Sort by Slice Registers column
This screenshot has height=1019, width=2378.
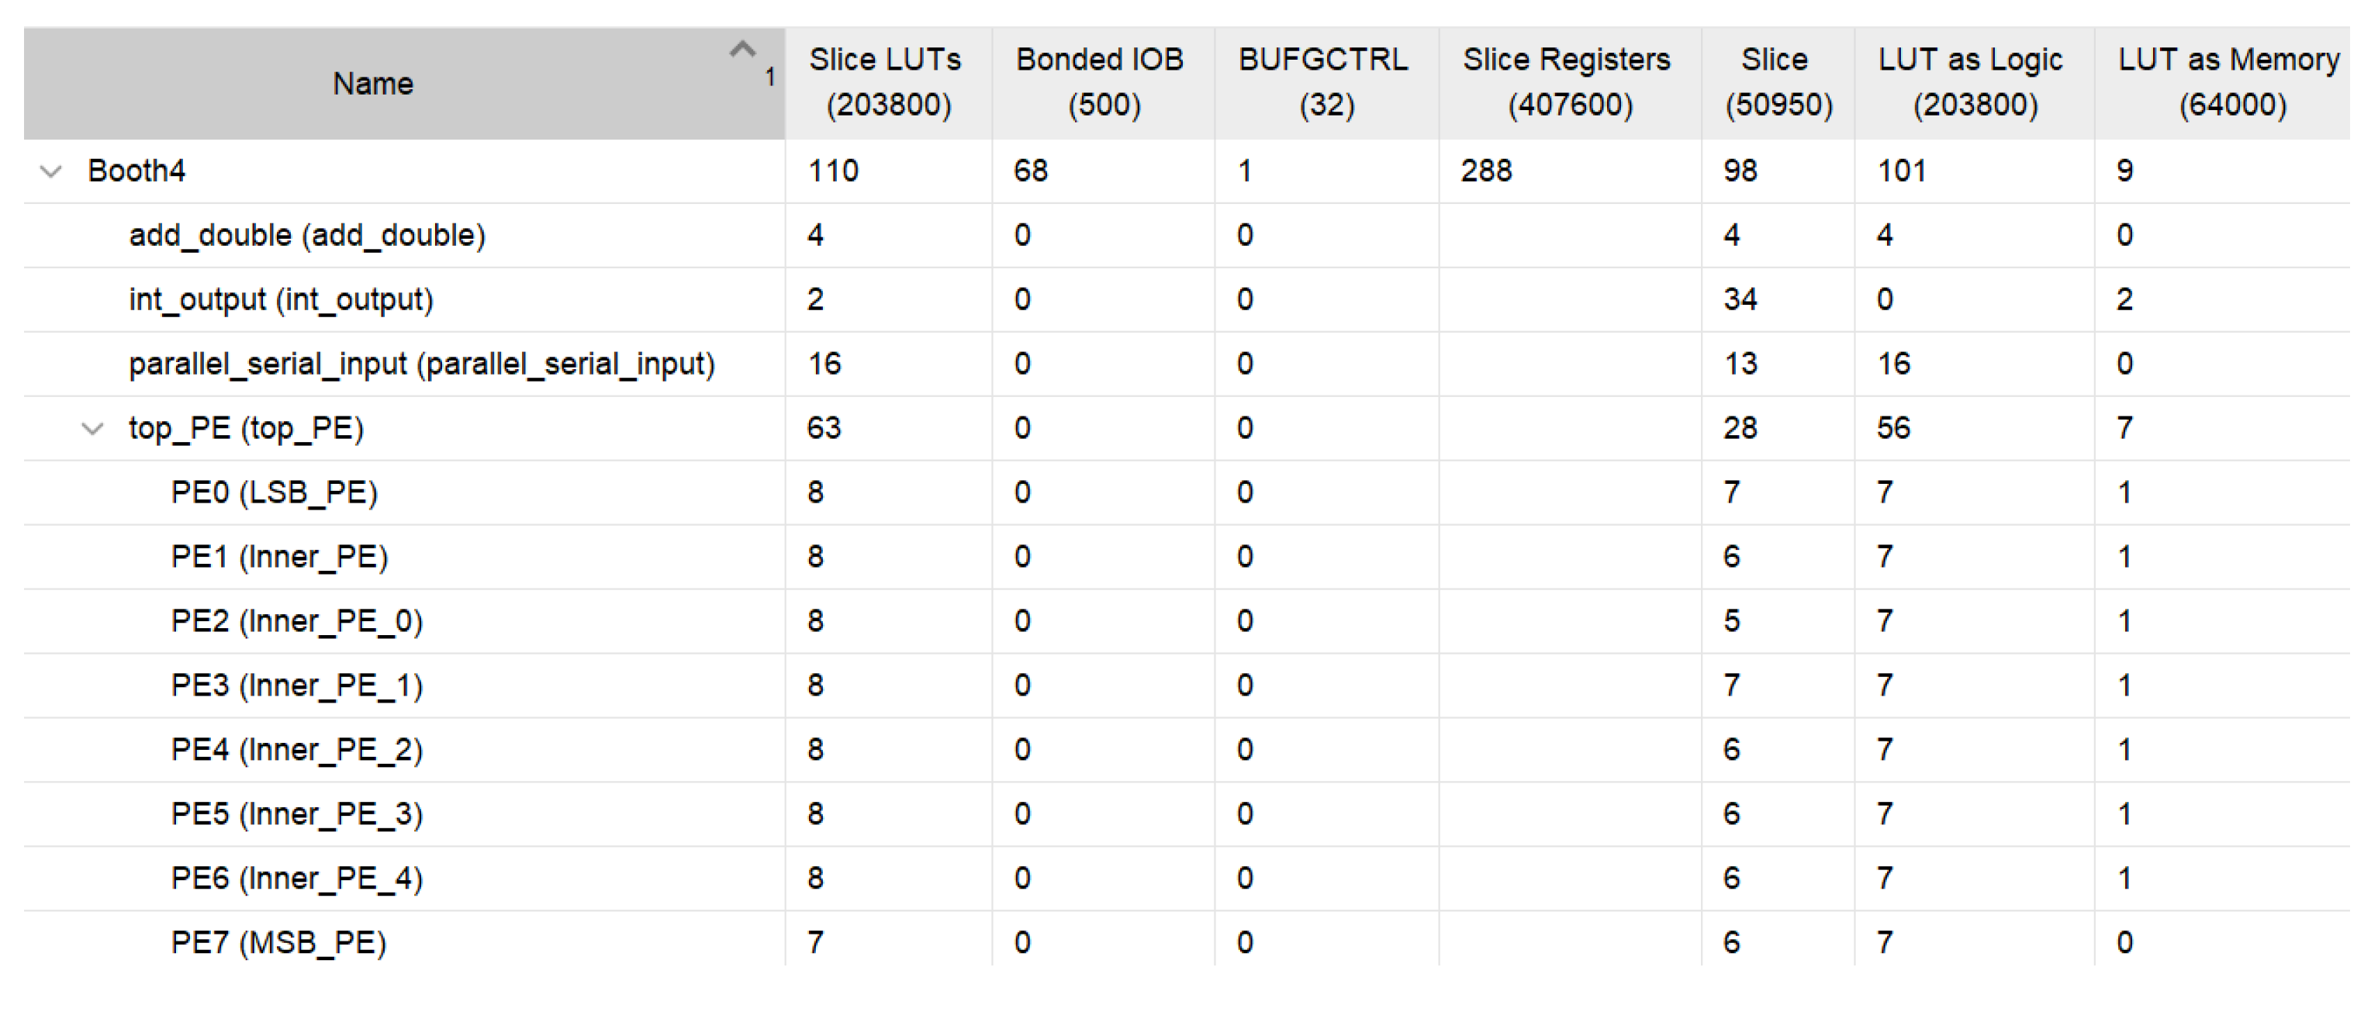point(1567,82)
